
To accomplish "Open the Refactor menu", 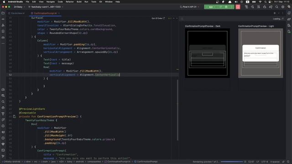I will (x=70, y=2).
